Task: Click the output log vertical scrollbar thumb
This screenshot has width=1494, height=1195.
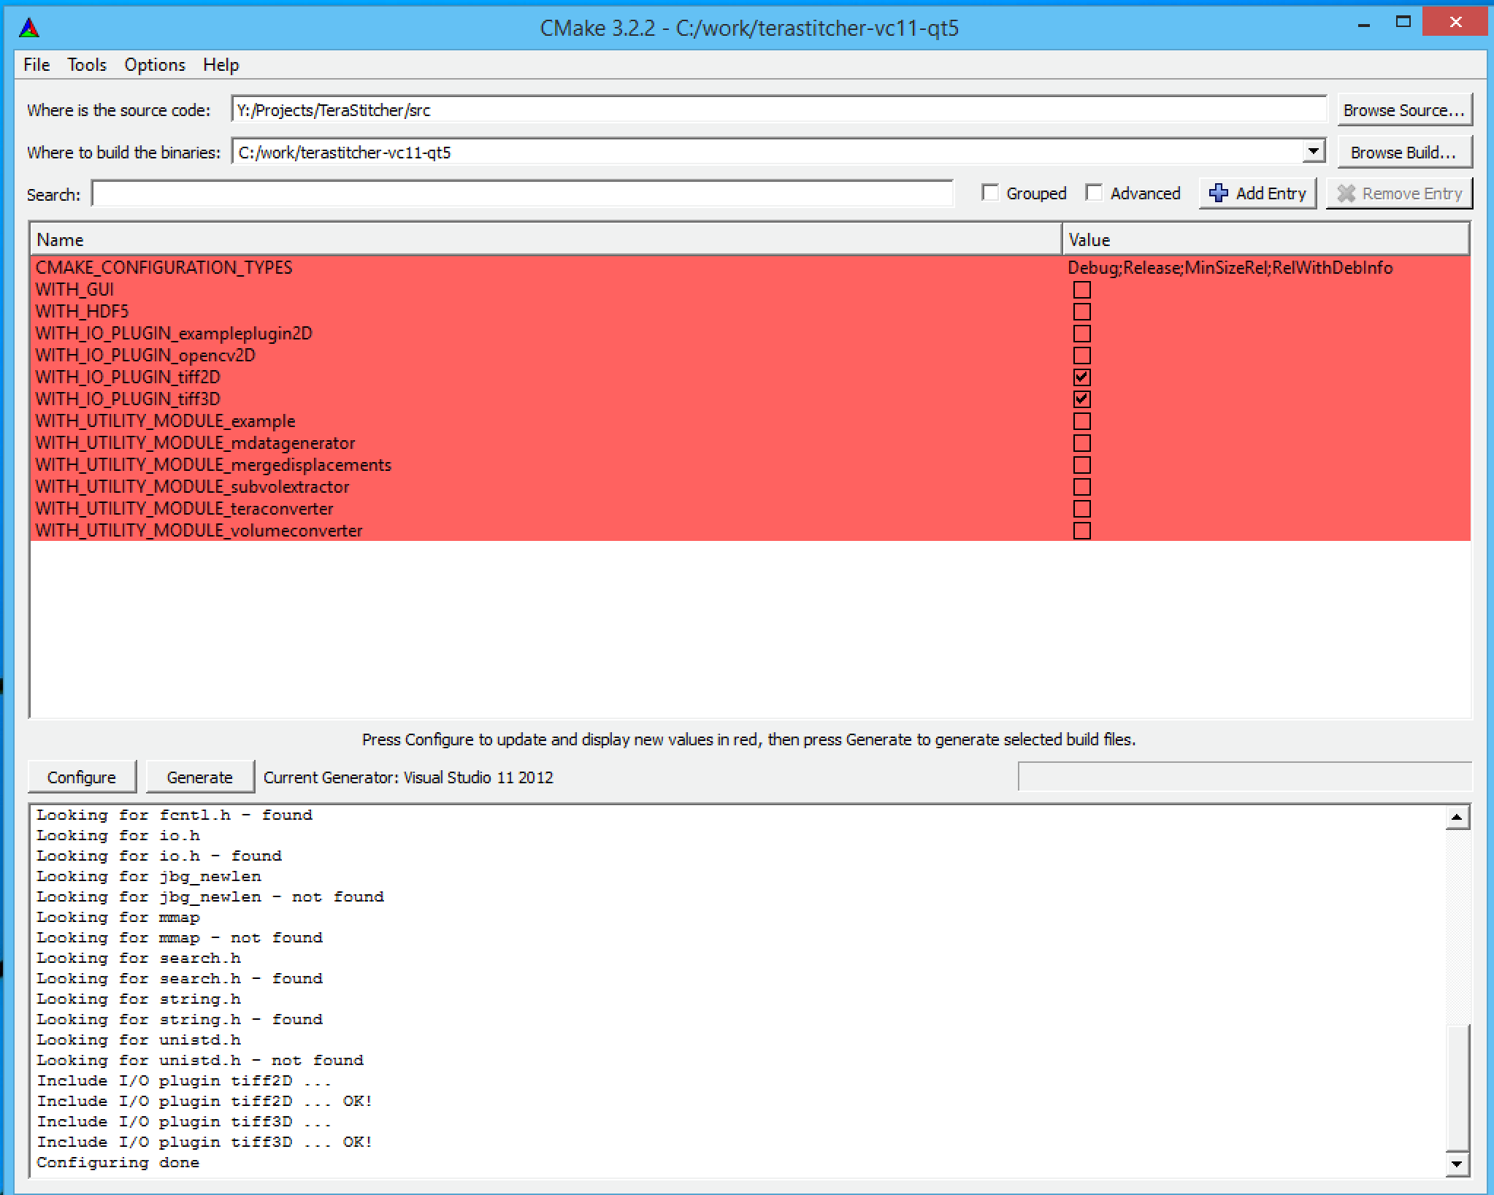Action: (x=1457, y=1088)
